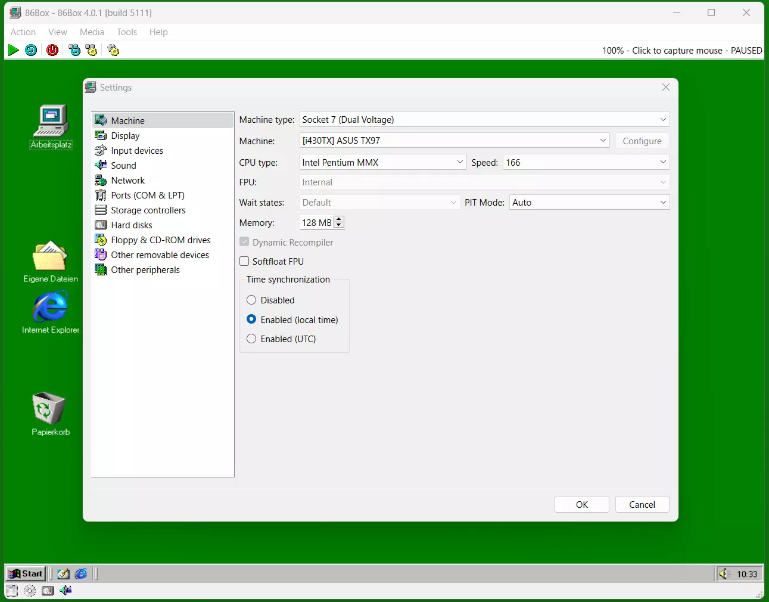
Task: Confirm settings with the OK button
Action: (x=582, y=504)
